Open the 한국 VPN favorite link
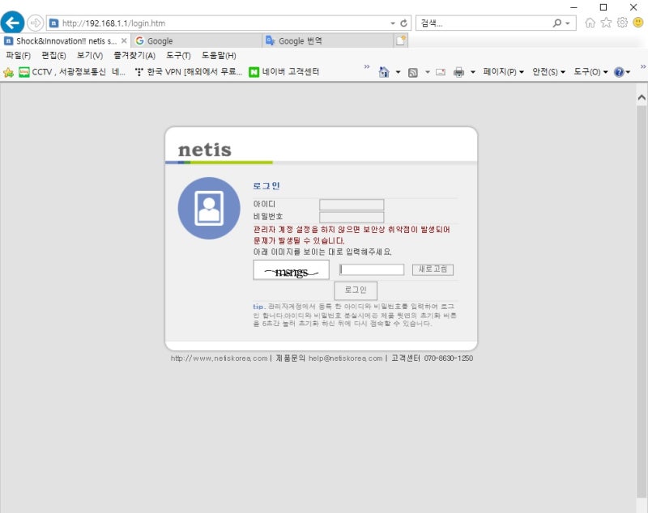Image resolution: width=648 pixels, height=513 pixels. click(x=189, y=72)
